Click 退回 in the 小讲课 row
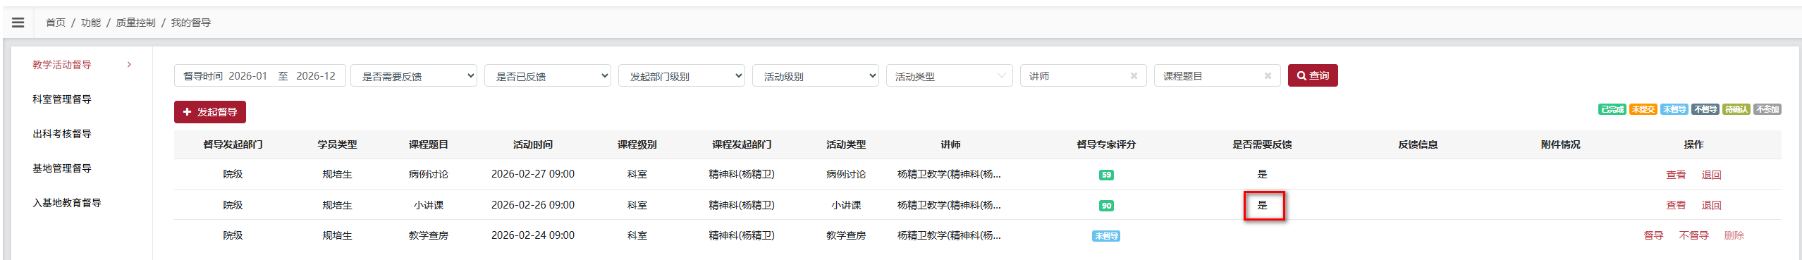 click(1711, 206)
